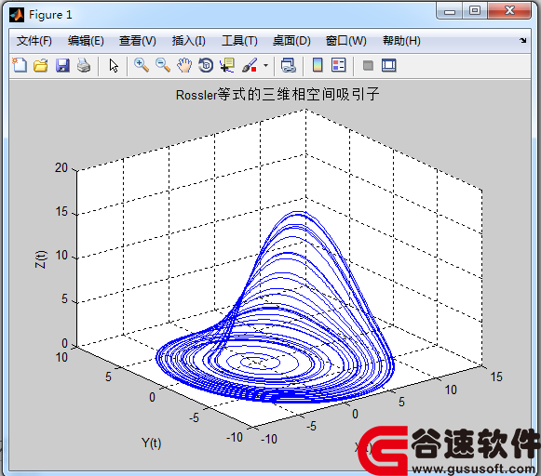This screenshot has height=476, width=541.
Task: Open the 插入(I) menu
Action: pos(189,41)
